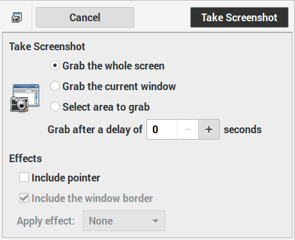Click the camera and window illustration
The height and width of the screenshot is (240, 295).
pos(25,98)
